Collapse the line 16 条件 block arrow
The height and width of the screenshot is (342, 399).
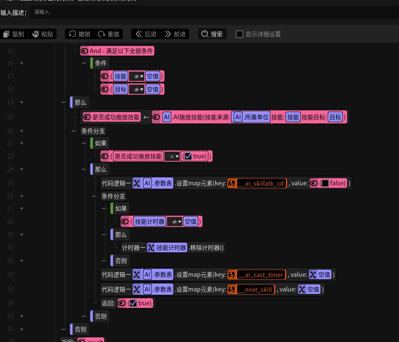coord(22,63)
